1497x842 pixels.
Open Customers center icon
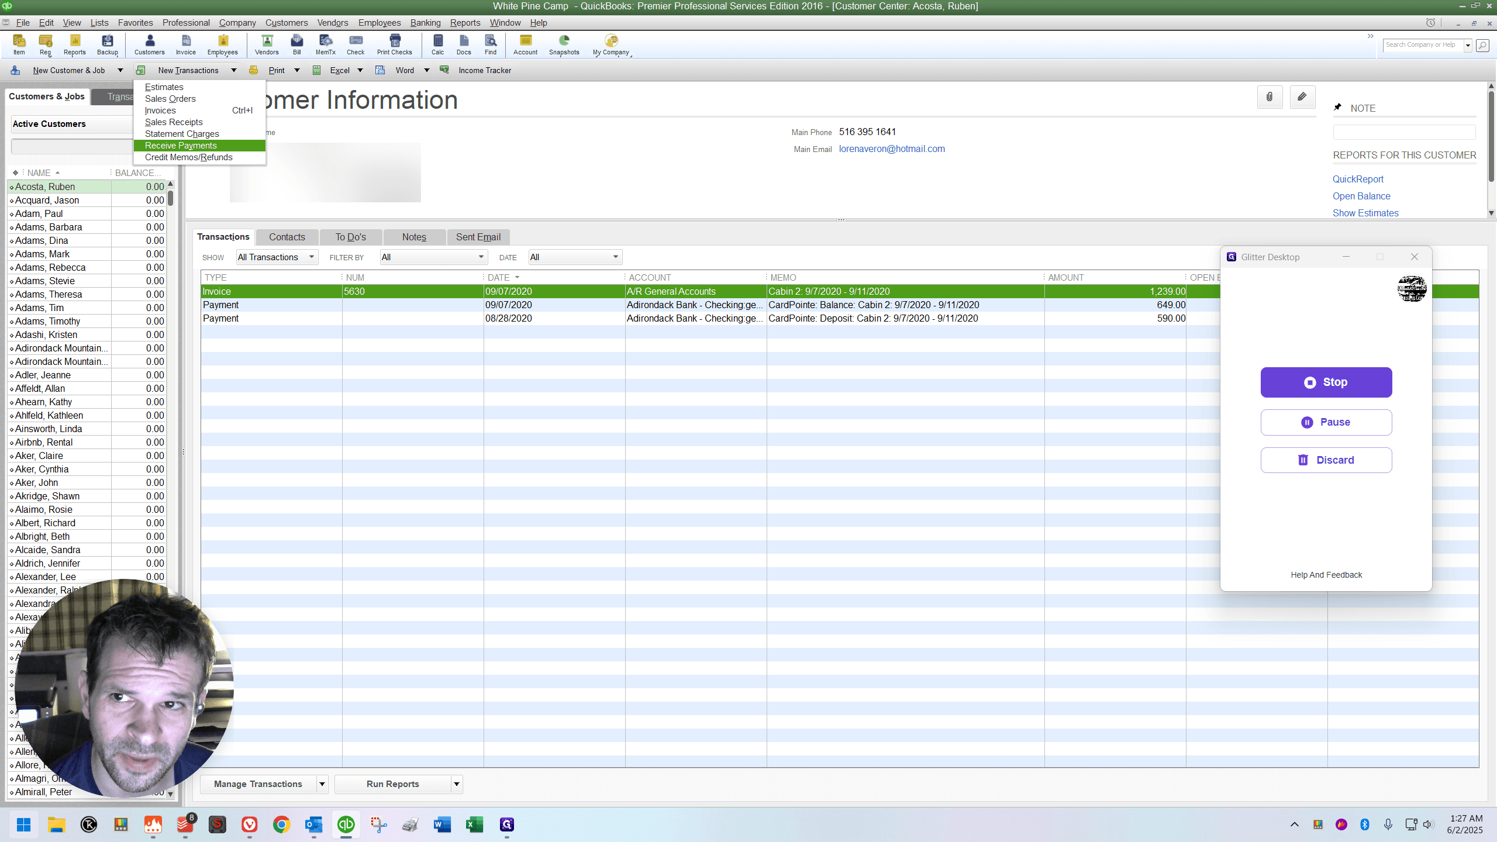point(150,44)
